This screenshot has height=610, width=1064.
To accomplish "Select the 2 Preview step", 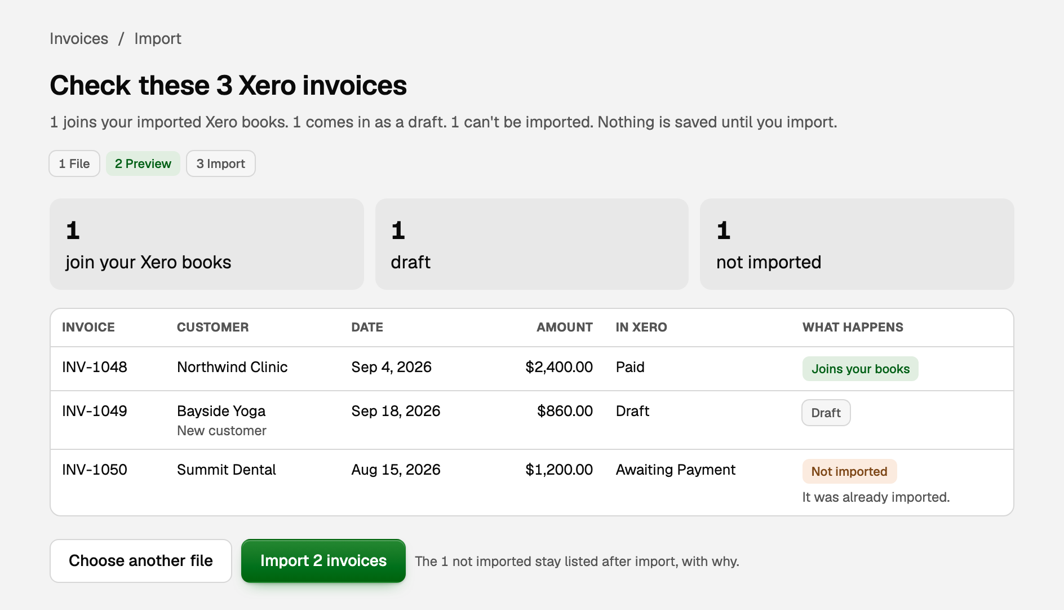I will (143, 163).
